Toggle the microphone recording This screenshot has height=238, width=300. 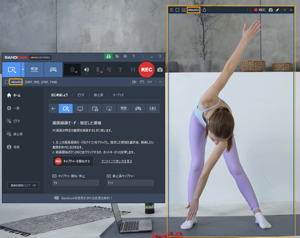click(99, 70)
